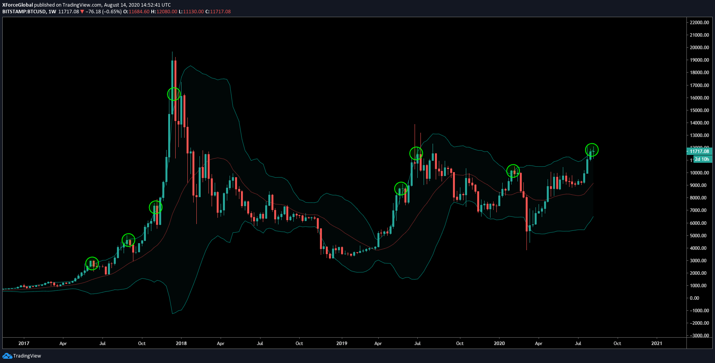This screenshot has height=363, width=715.
Task: Click the 2020 label on time axis
Action: 499,343
